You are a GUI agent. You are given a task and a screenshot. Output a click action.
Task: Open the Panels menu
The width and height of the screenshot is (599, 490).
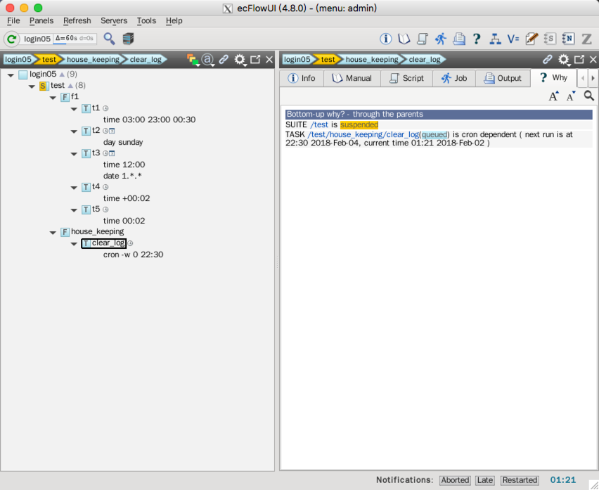(x=41, y=20)
